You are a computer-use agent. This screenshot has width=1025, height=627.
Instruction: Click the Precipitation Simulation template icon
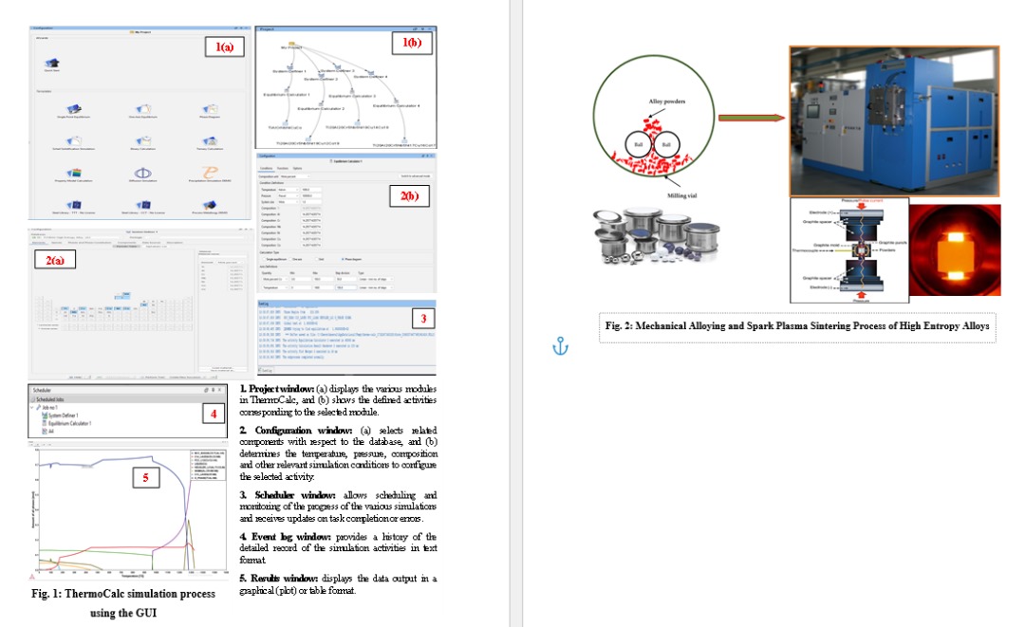tap(210, 174)
